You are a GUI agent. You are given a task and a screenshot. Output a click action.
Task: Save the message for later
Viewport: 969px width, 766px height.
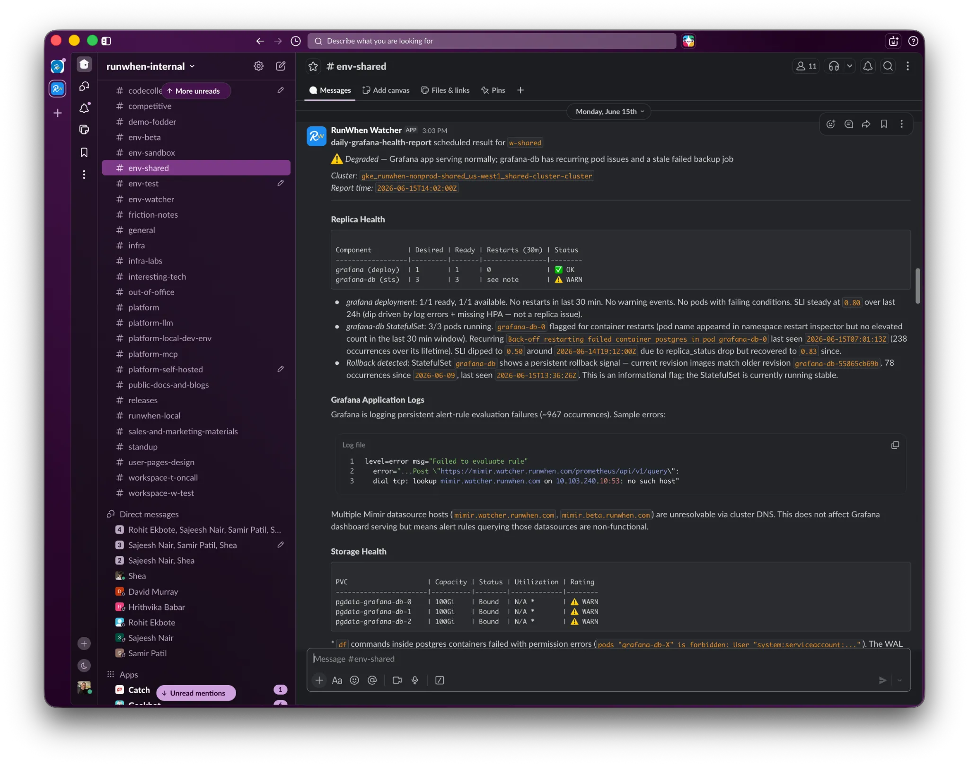(x=884, y=124)
